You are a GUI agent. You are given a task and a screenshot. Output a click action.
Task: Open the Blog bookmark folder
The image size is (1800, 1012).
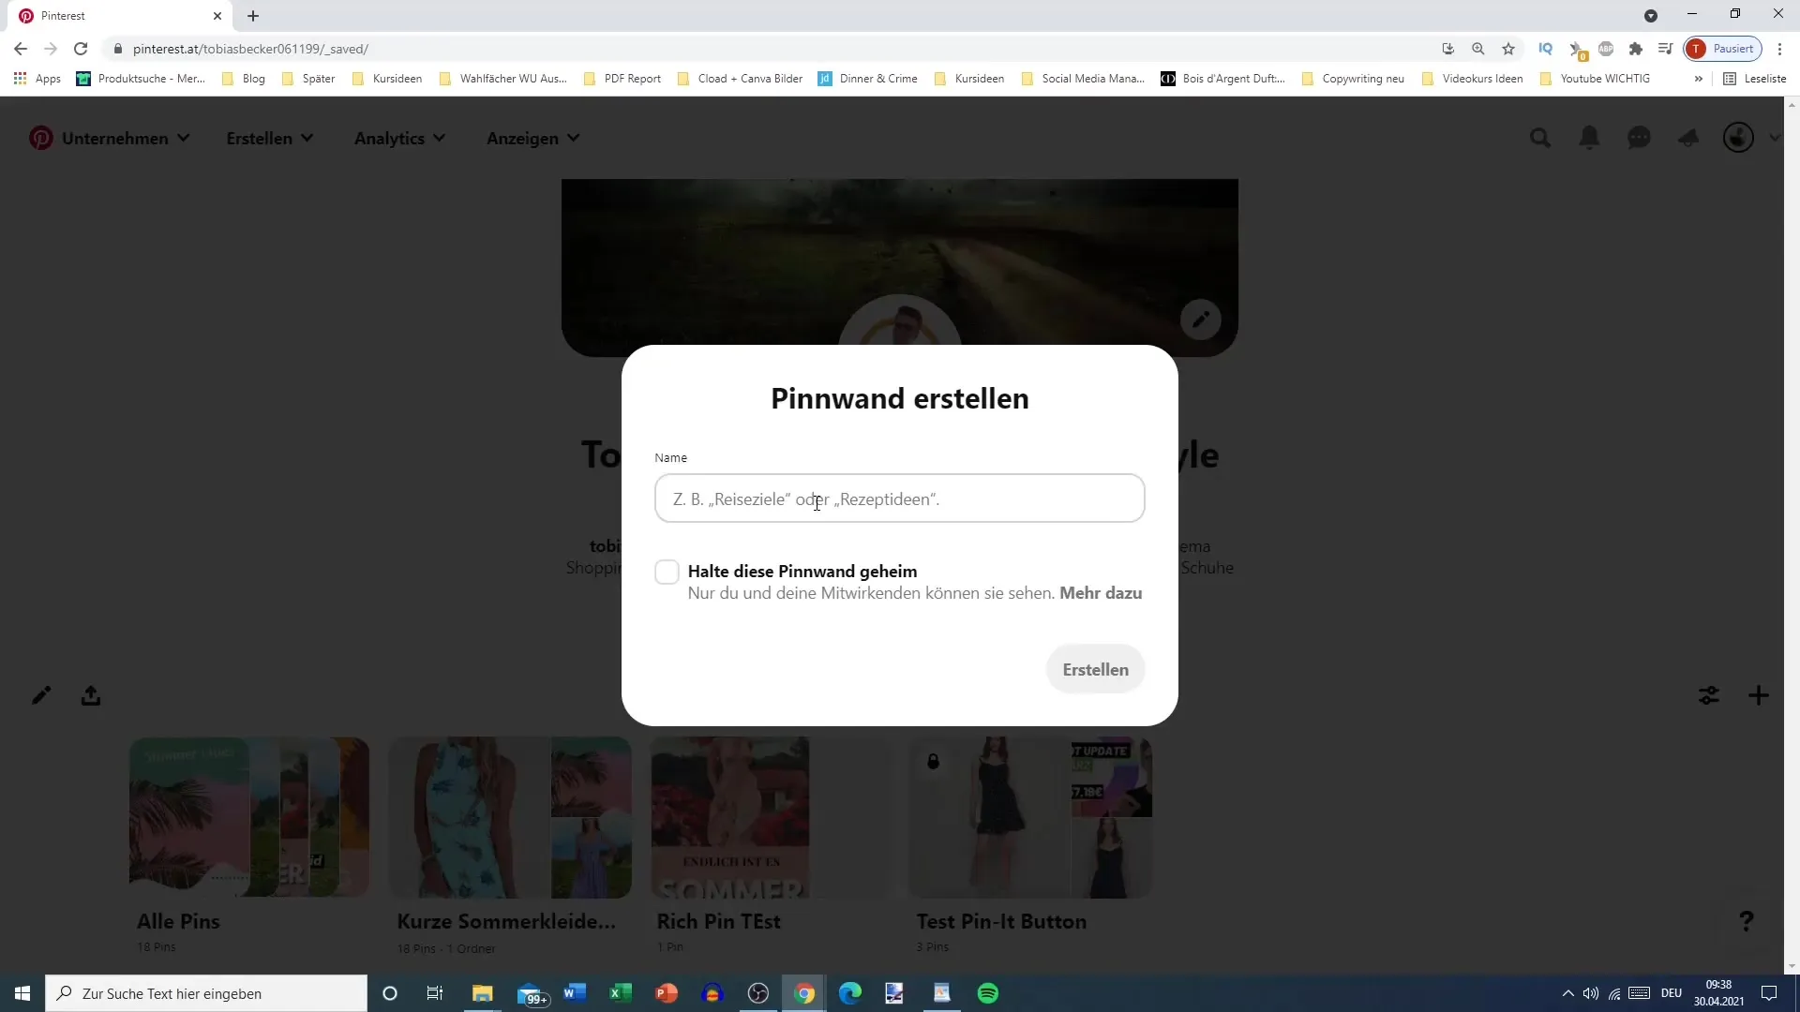tap(244, 79)
